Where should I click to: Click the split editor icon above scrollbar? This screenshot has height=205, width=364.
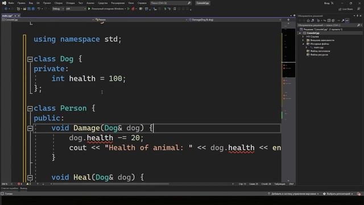[x=288, y=20]
